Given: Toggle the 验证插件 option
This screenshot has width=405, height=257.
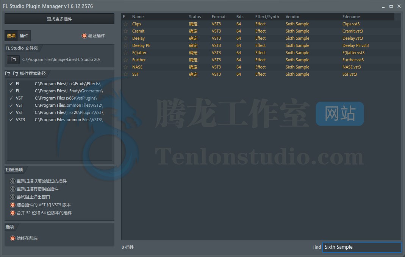Looking at the screenshot, I should [x=84, y=36].
